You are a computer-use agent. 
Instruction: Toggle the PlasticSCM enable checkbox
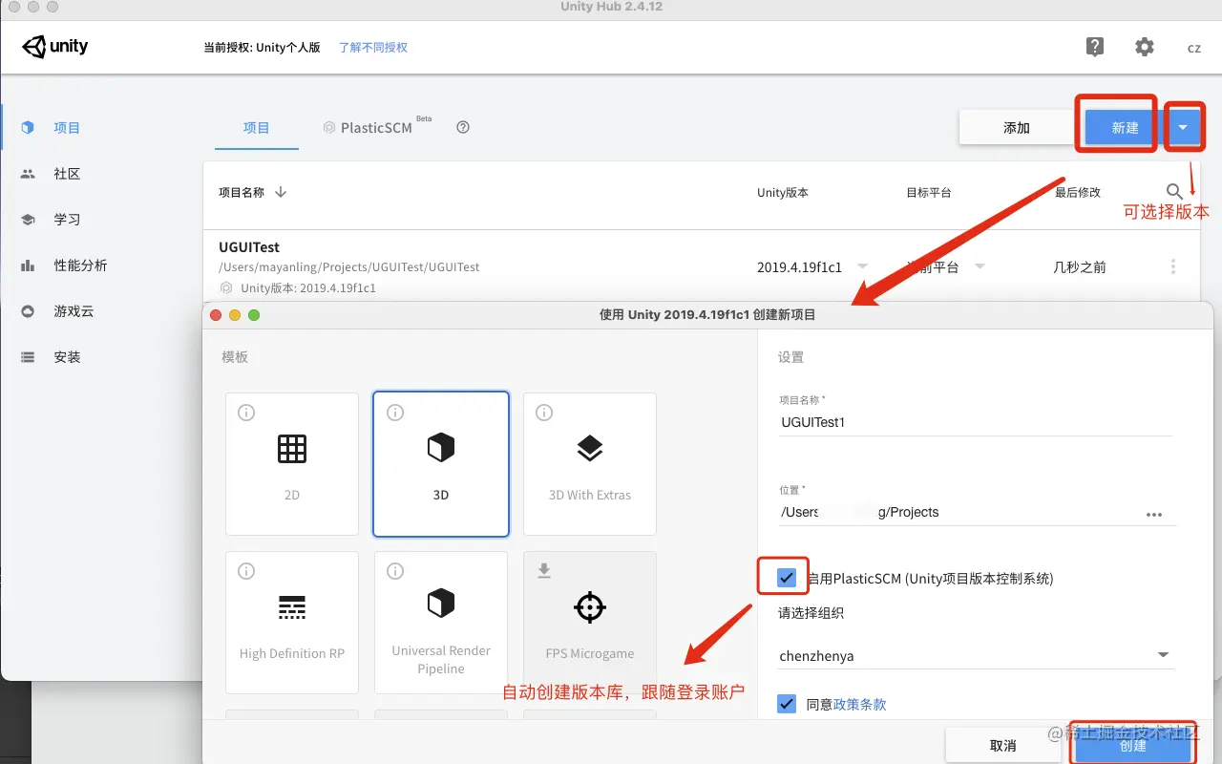point(787,578)
